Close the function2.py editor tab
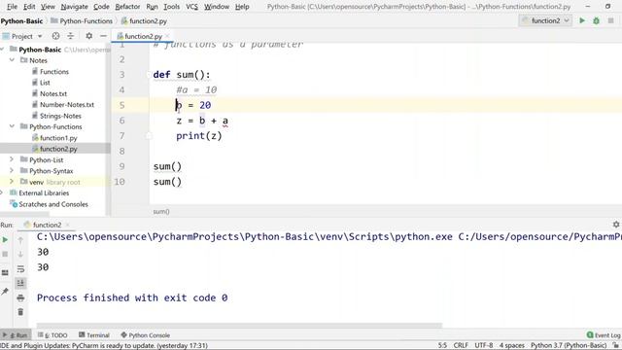The width and height of the screenshot is (622, 350). tap(167, 36)
